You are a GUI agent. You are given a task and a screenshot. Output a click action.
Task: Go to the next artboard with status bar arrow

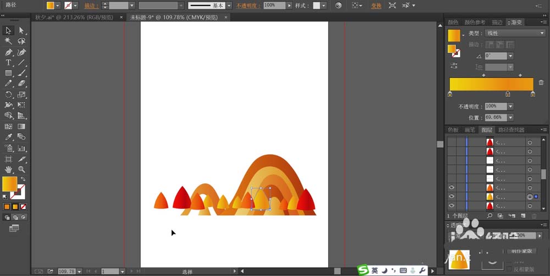click(131, 272)
